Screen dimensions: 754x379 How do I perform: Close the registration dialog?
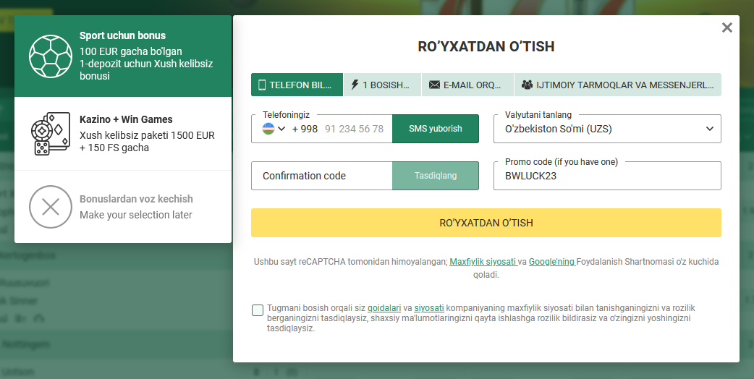pyautogui.click(x=727, y=27)
